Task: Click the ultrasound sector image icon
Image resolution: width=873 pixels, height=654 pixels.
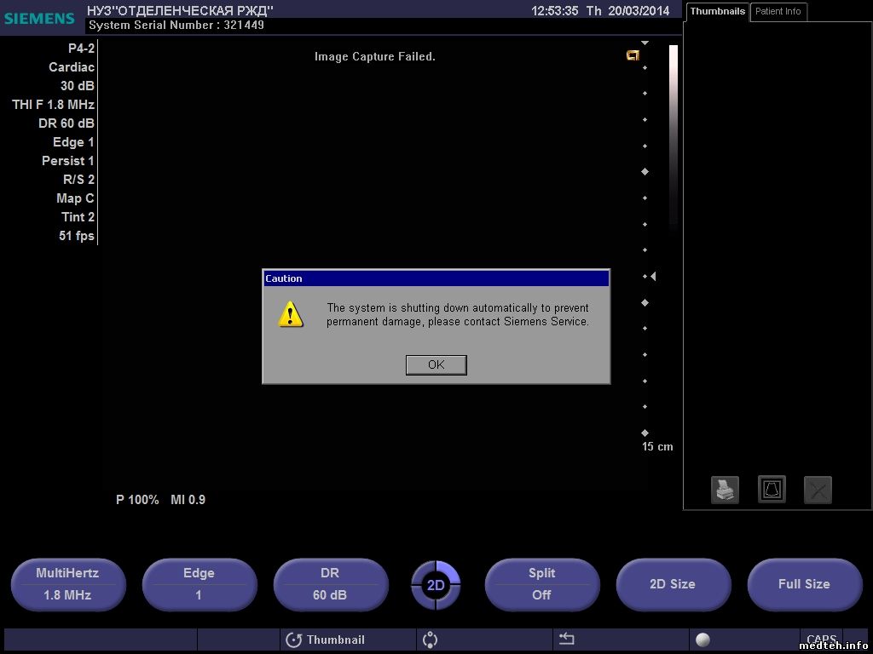Action: [772, 490]
